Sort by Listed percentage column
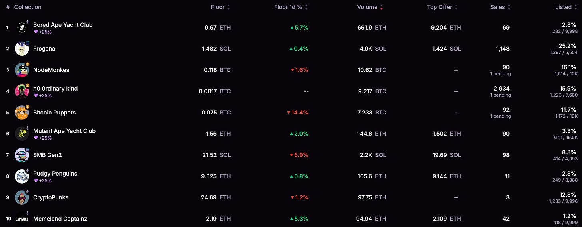This screenshot has height=227, width=582. point(566,7)
